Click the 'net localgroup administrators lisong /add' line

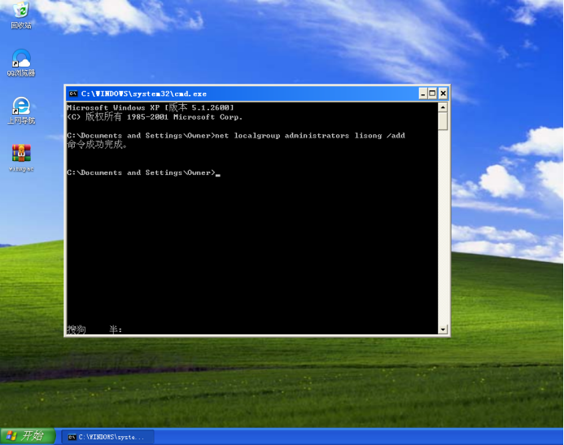(236, 136)
